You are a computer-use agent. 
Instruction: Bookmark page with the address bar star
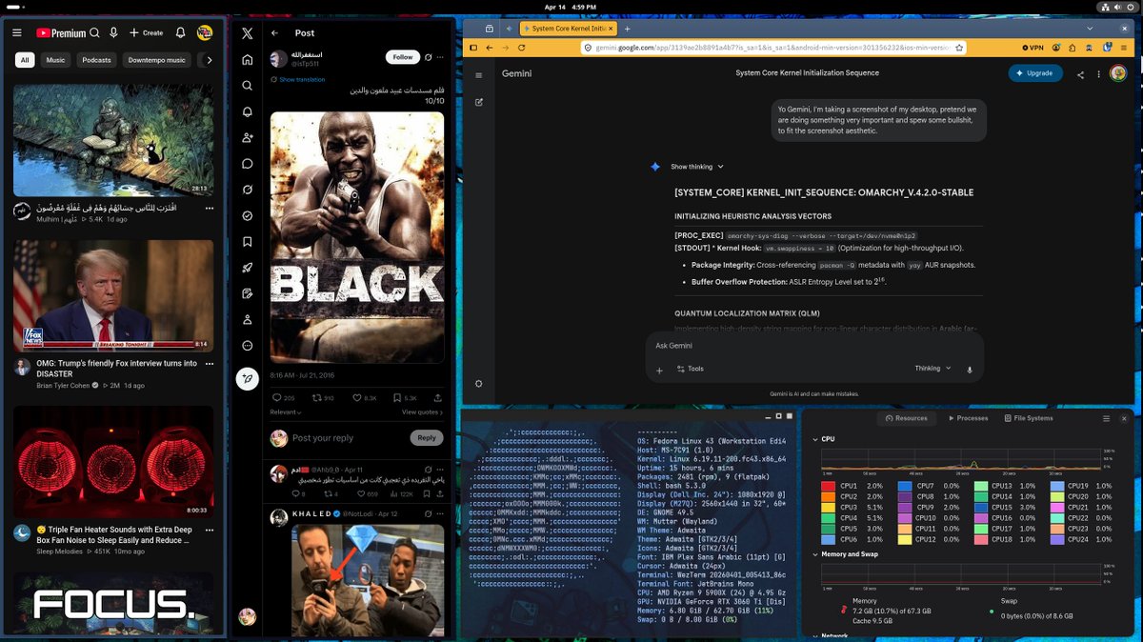pyautogui.click(x=959, y=48)
